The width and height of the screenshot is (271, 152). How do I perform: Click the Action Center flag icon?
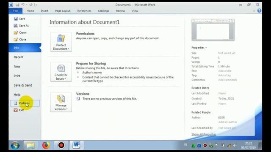(x=217, y=145)
